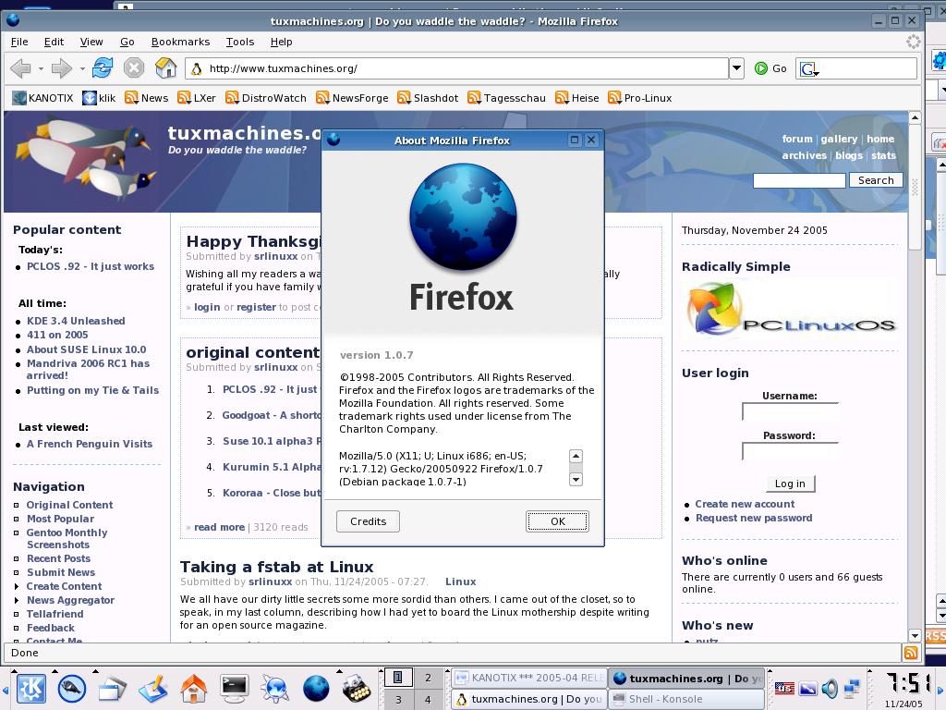Screen dimensions: 946x710
Task: Open home folder icon in the panel
Action: [x=193, y=688]
